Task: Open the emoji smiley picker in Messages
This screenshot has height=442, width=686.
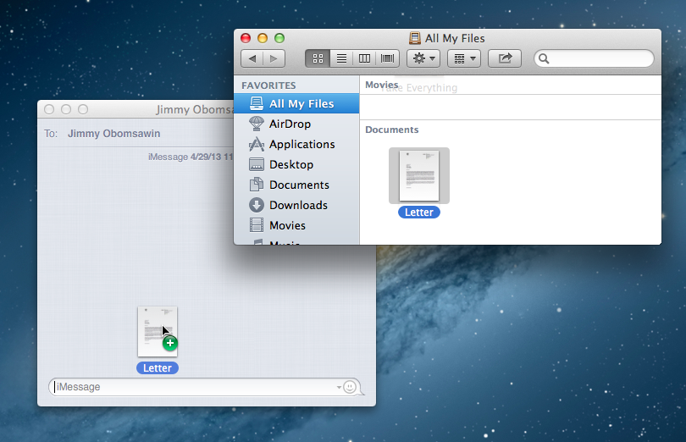Action: point(350,387)
